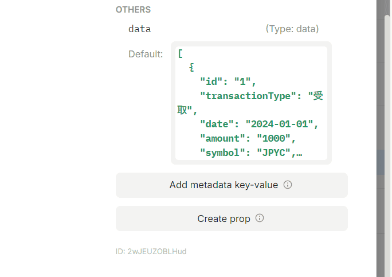Click the OTHERS section header

(x=133, y=10)
